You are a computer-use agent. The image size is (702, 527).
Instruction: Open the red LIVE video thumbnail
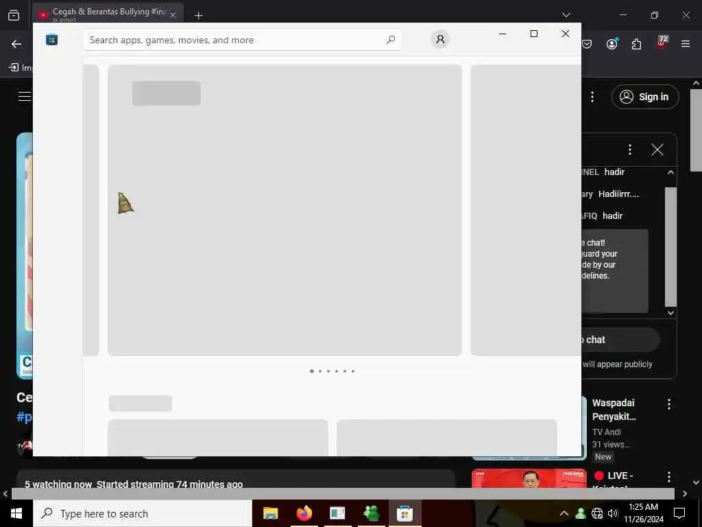(x=529, y=478)
